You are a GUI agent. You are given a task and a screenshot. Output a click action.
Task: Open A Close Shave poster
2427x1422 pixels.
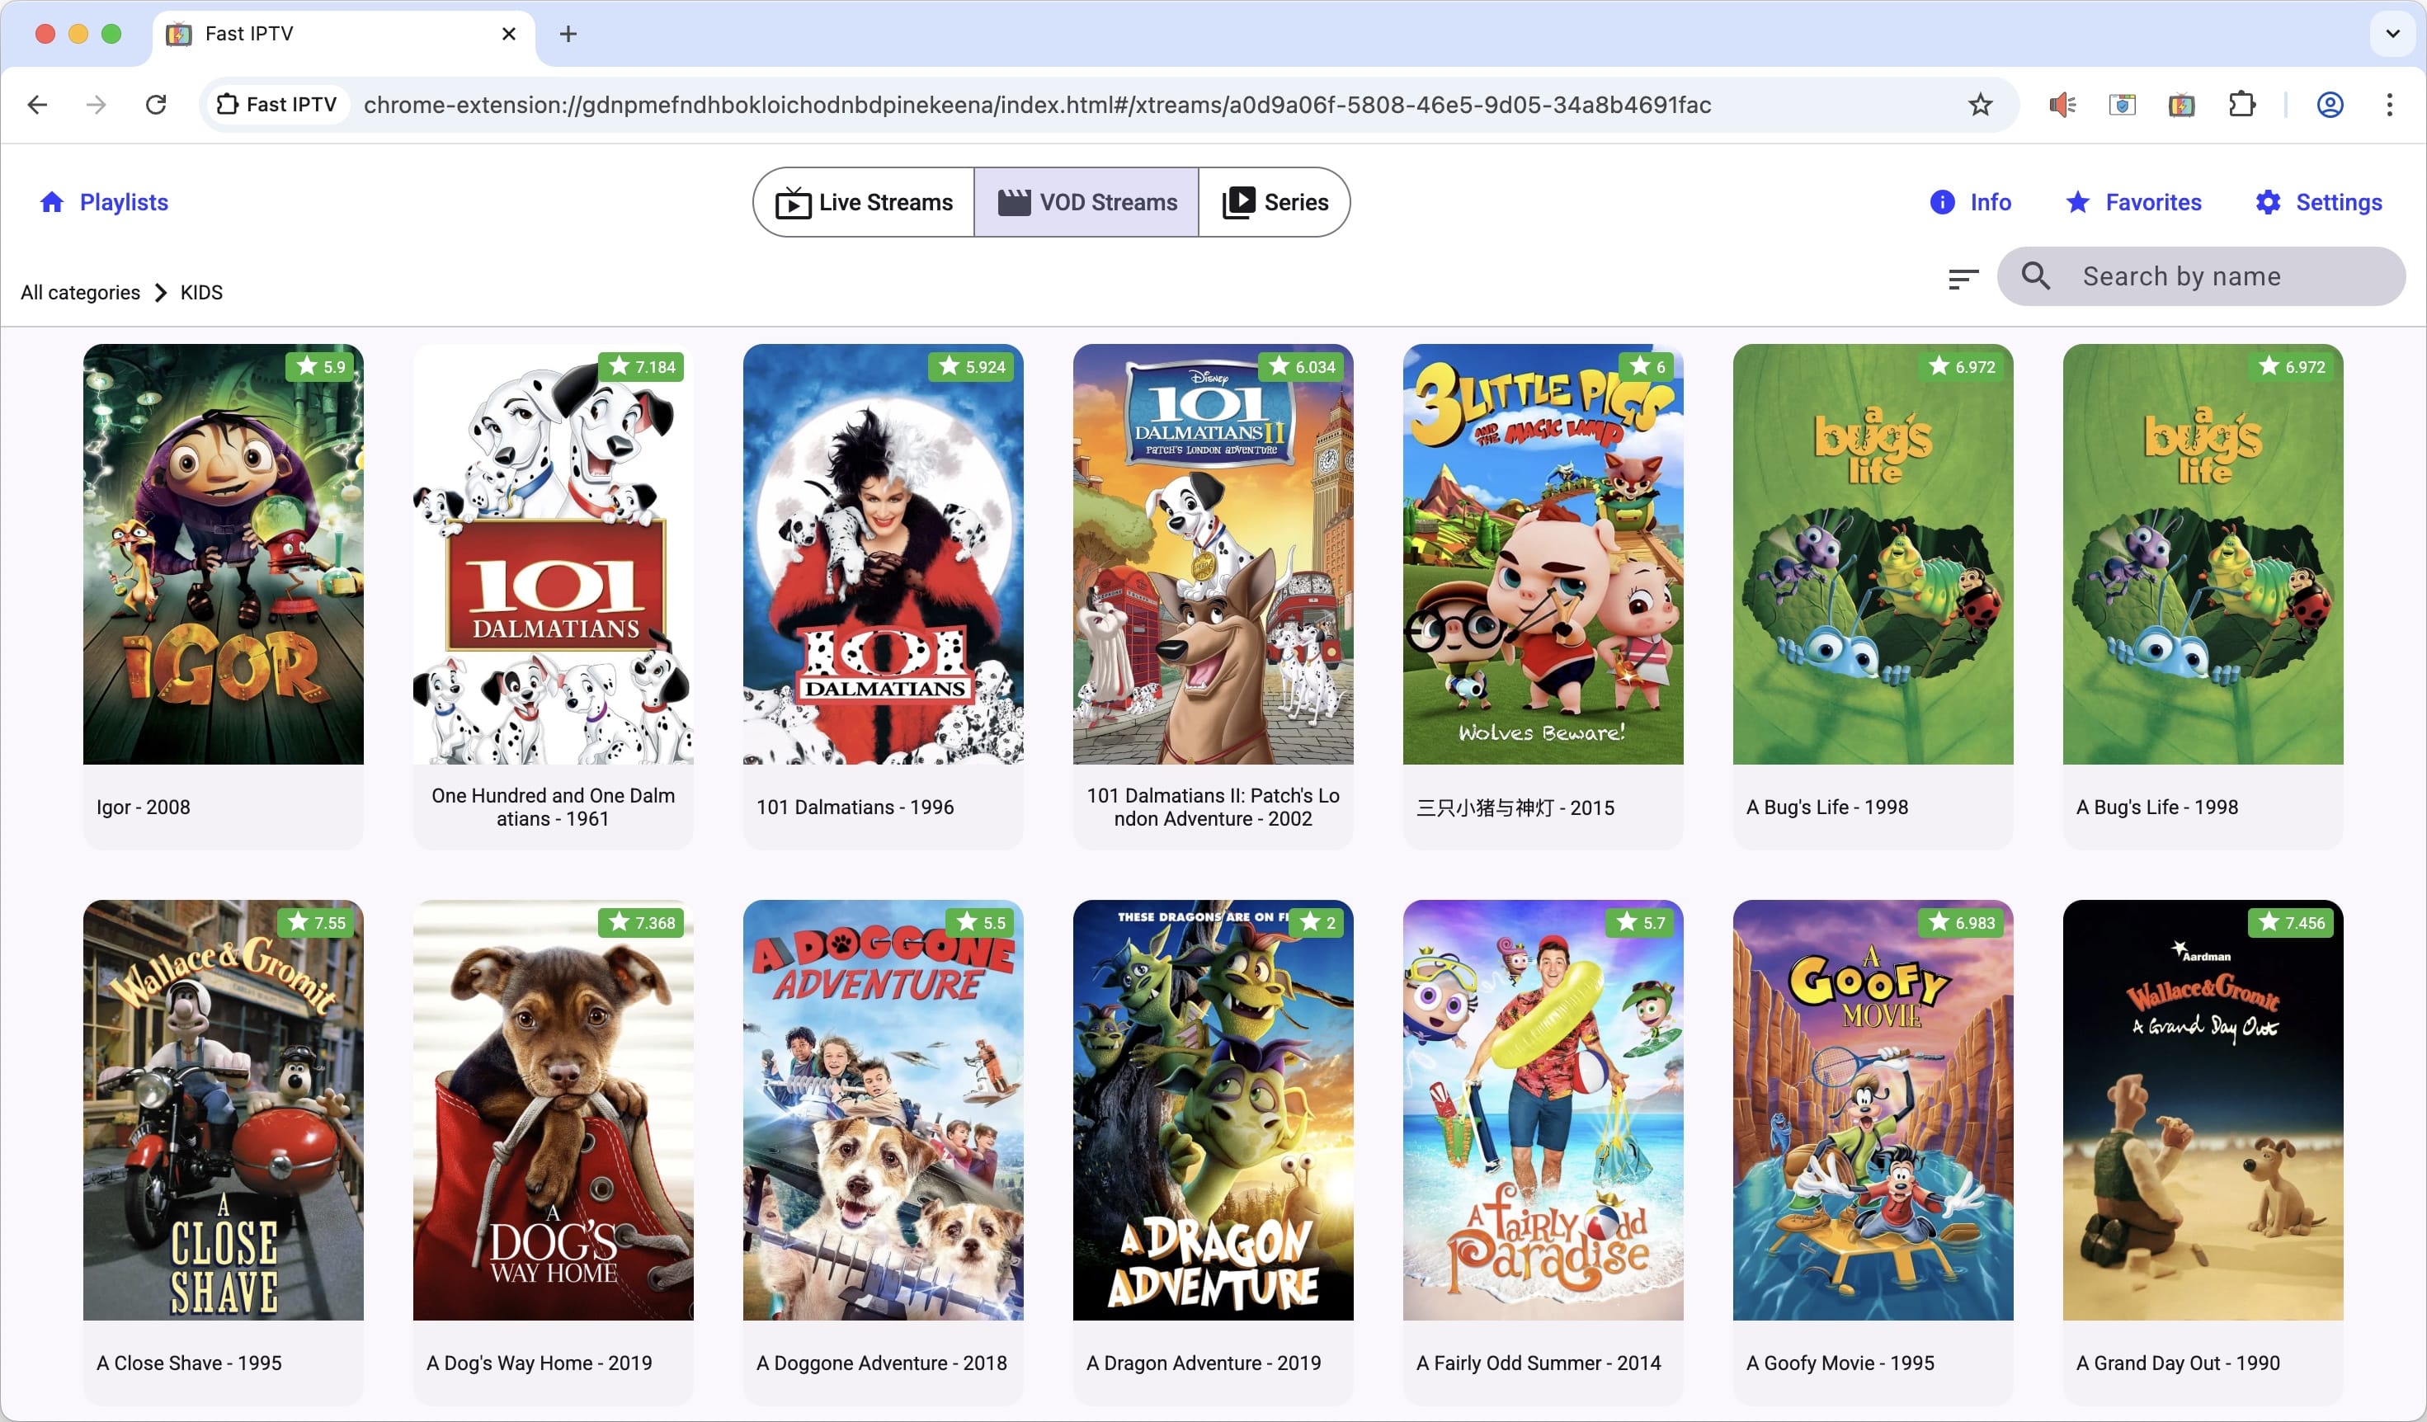point(224,1110)
